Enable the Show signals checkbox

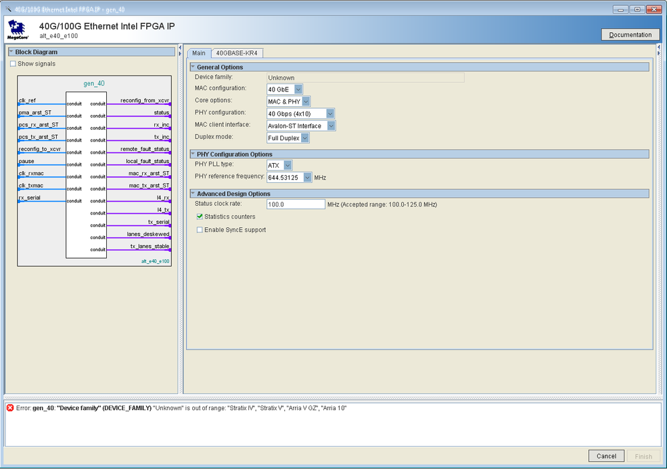click(x=13, y=64)
